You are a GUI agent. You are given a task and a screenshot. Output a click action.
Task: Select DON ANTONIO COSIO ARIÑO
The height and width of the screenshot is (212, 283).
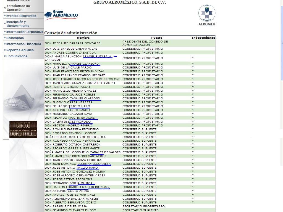(67, 191)
